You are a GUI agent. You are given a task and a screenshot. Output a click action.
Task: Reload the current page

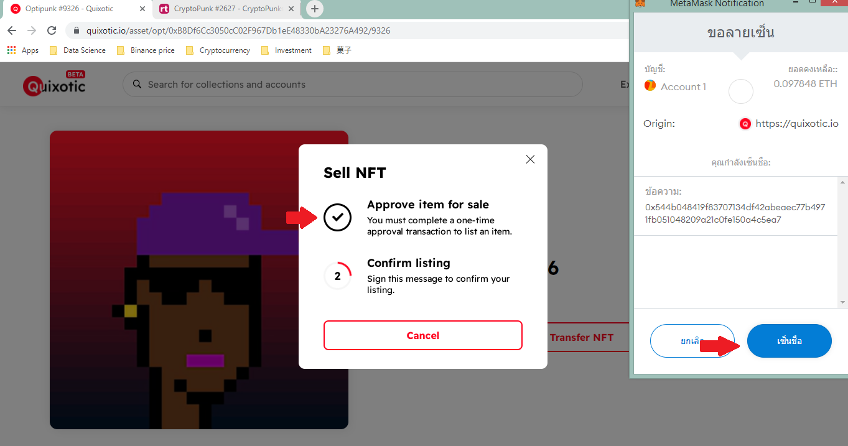52,30
